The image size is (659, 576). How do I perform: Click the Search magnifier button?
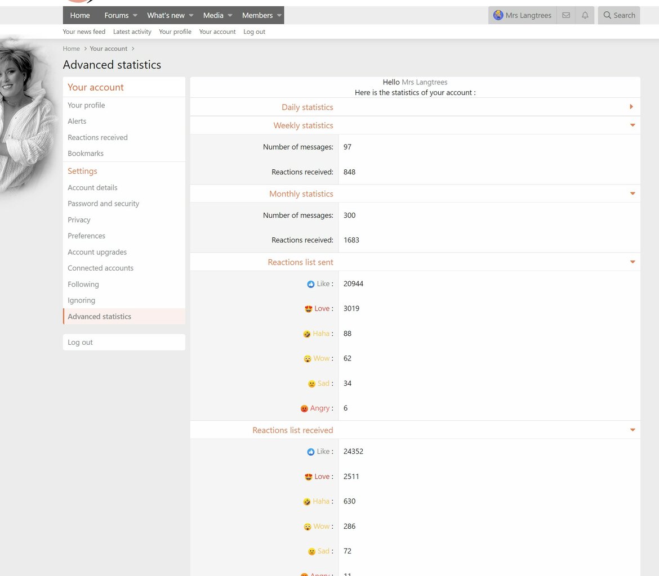pos(619,15)
